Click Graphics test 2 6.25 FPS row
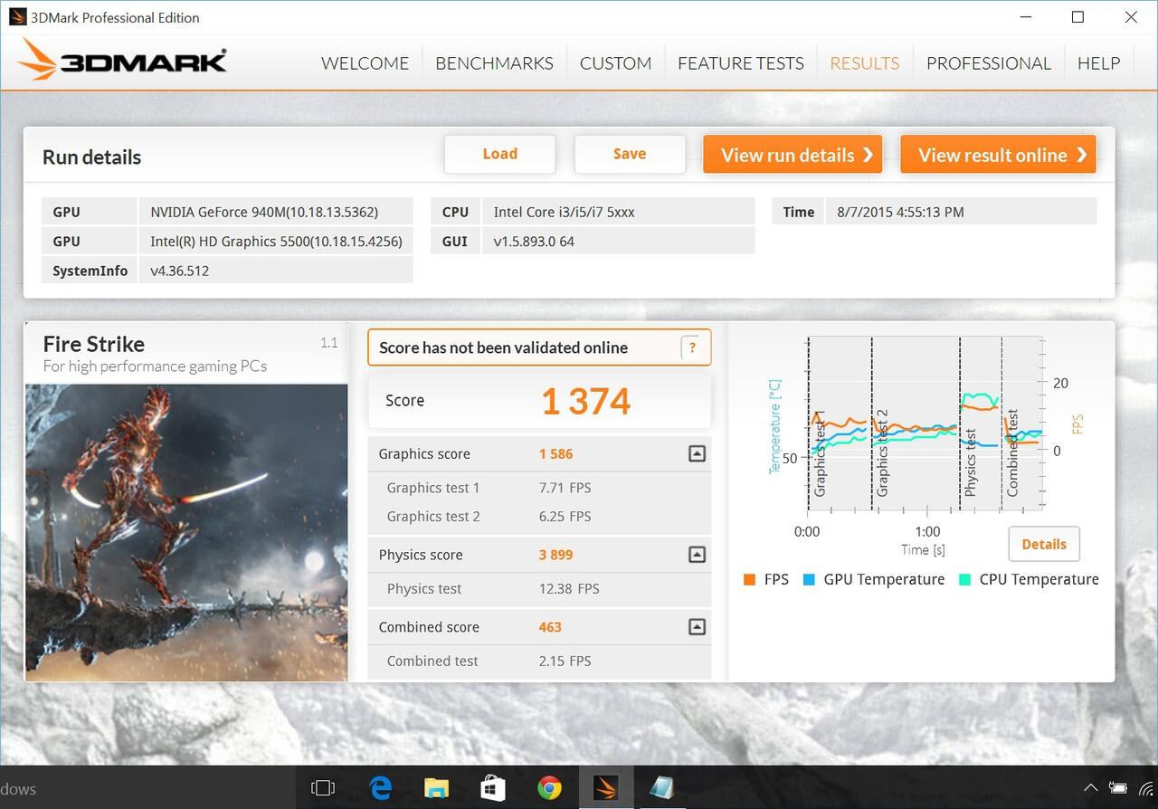 [x=539, y=517]
